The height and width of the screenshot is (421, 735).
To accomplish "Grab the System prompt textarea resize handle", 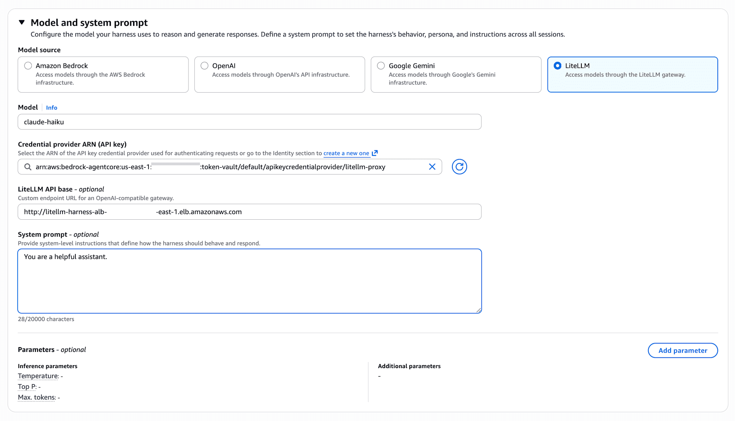I will click(x=478, y=310).
